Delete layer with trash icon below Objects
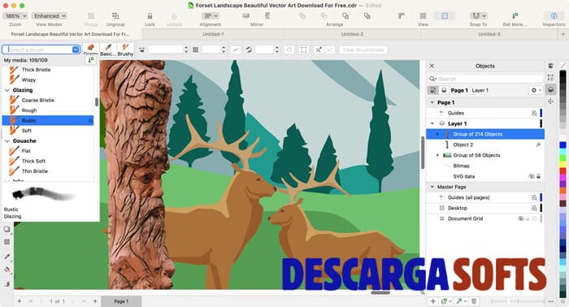Viewport: 569px width, 307px height. point(474,301)
